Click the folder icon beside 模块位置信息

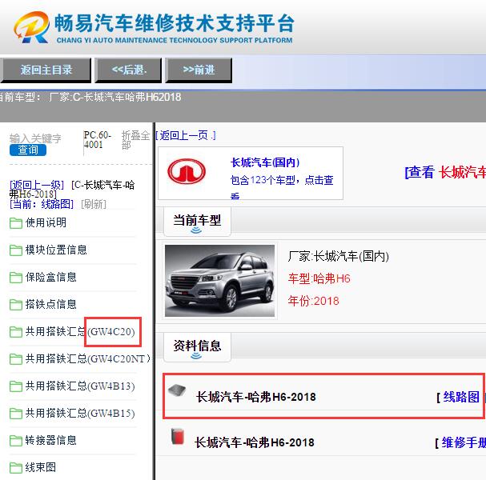pos(16,250)
